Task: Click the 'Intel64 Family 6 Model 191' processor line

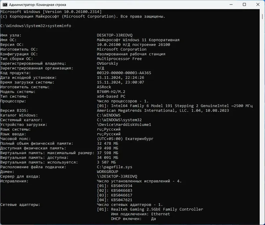Action: (x=175, y=106)
